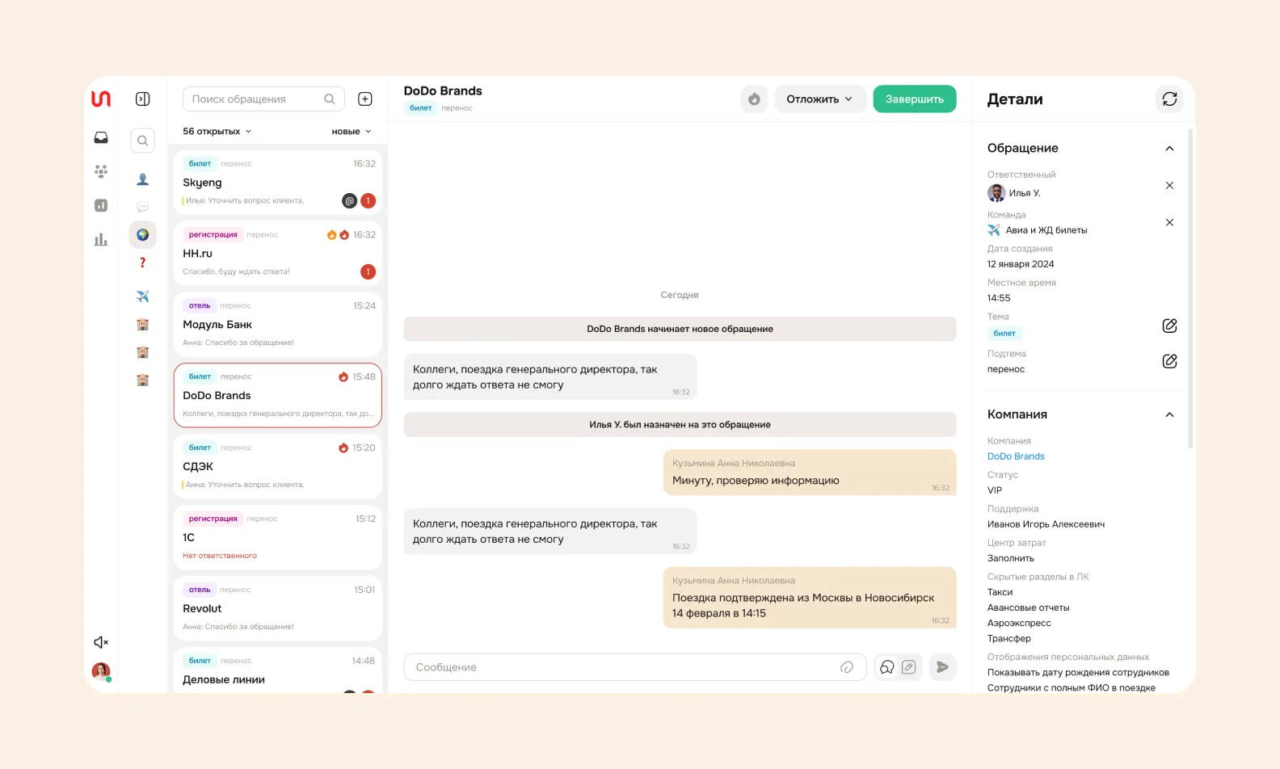Click the 'билет' tag under Тема

point(1004,333)
